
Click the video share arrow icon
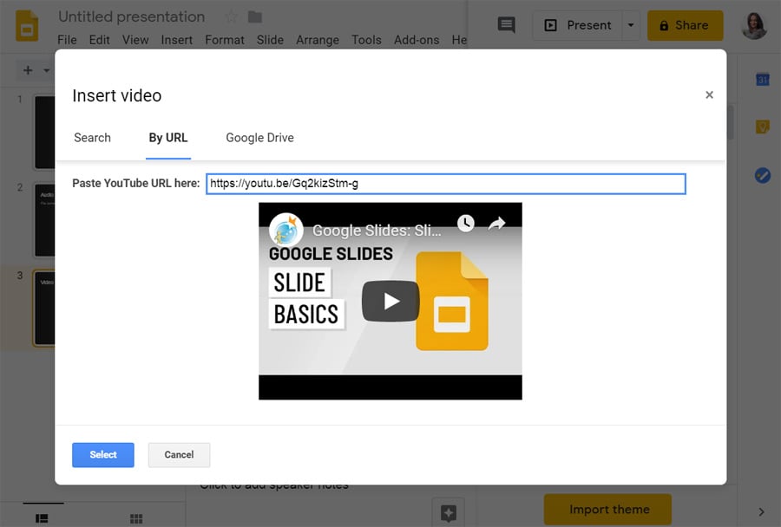pyautogui.click(x=496, y=224)
